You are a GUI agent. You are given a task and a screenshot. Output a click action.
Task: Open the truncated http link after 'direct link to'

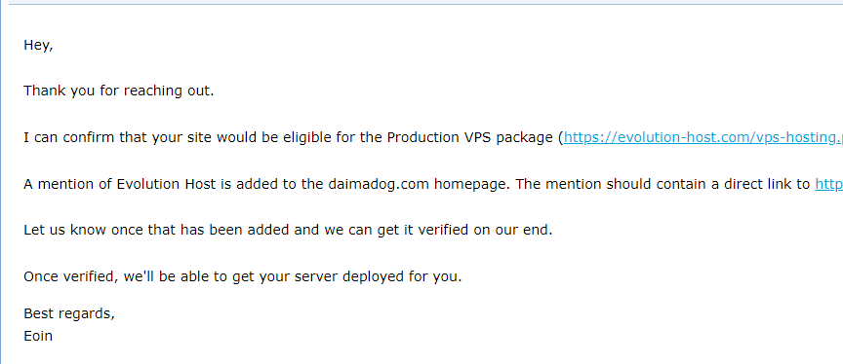828,184
